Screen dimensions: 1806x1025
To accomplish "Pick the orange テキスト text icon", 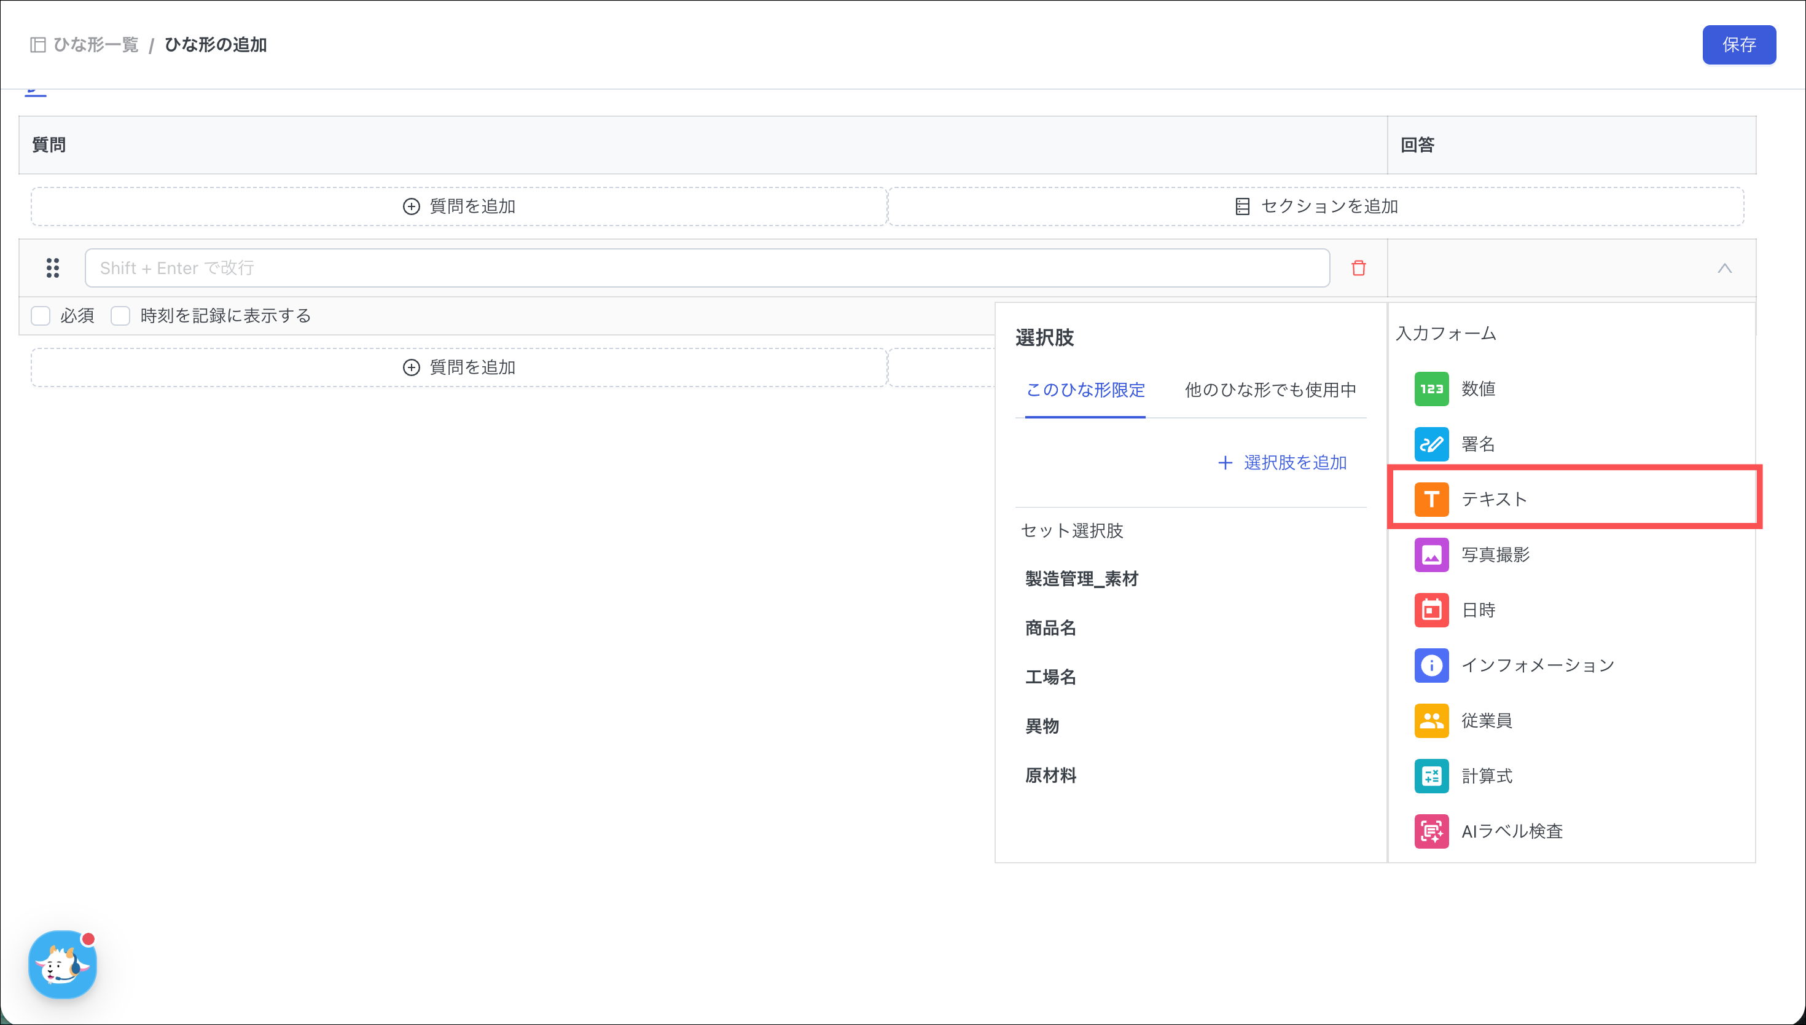I will click(1431, 499).
